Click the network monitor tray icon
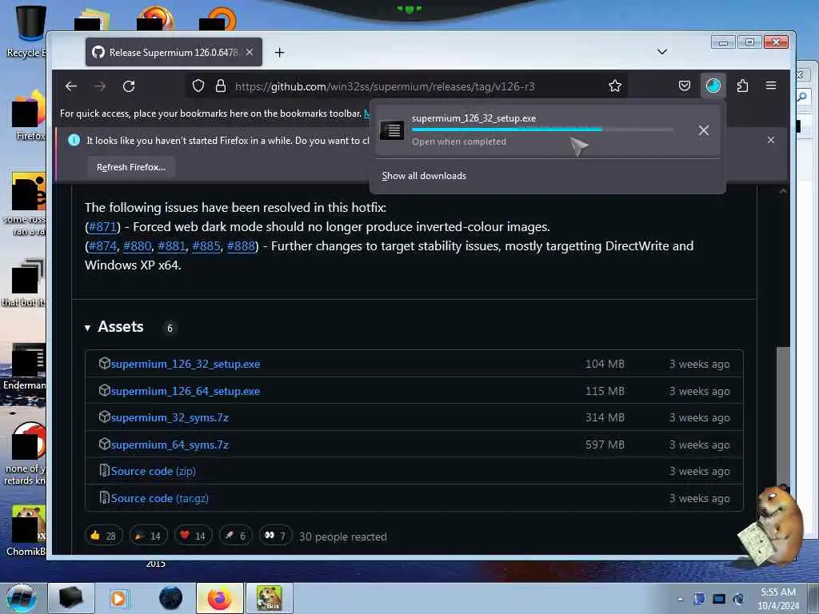 pos(719,599)
